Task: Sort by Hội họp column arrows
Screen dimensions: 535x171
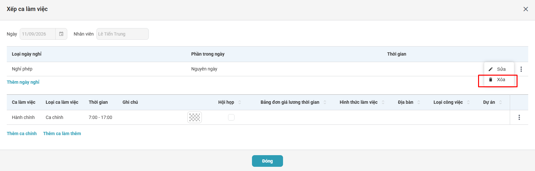Action: click(240, 102)
